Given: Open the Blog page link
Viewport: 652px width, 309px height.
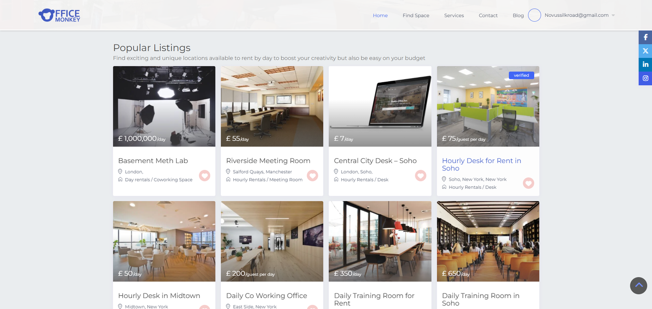Looking at the screenshot, I should (518, 15).
